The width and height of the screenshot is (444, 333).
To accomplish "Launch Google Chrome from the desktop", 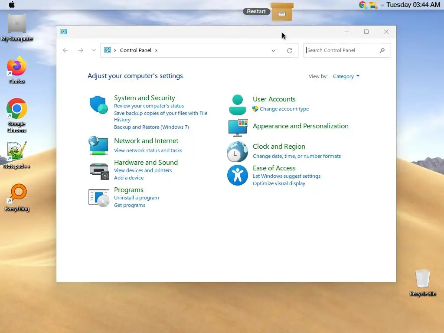I will pos(17,115).
